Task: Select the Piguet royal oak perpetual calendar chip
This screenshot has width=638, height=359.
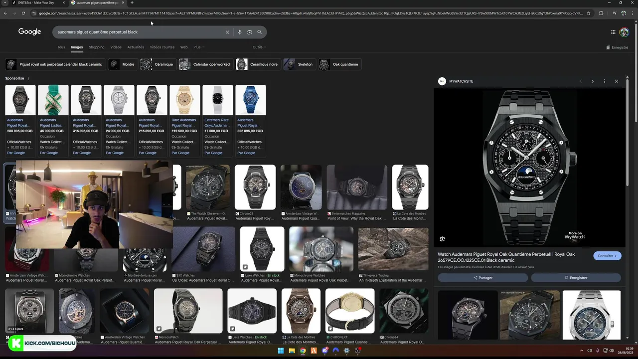Action: point(55,64)
